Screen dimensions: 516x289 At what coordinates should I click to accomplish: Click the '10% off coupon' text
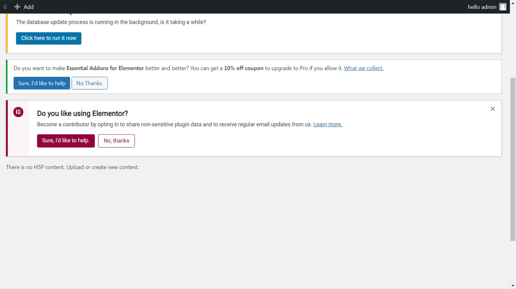pos(244,68)
